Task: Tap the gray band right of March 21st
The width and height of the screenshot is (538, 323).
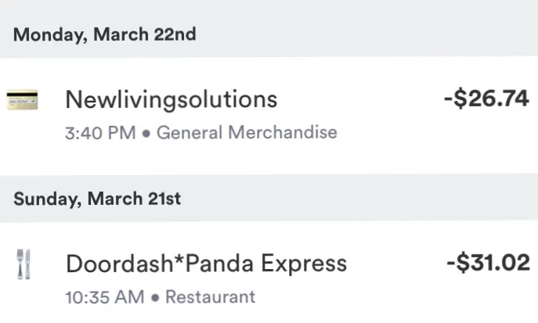Action: click(x=359, y=199)
